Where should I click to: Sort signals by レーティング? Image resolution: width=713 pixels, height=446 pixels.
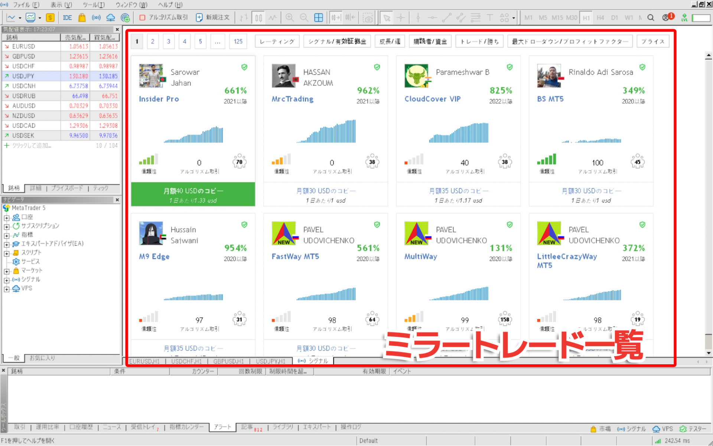pyautogui.click(x=277, y=42)
